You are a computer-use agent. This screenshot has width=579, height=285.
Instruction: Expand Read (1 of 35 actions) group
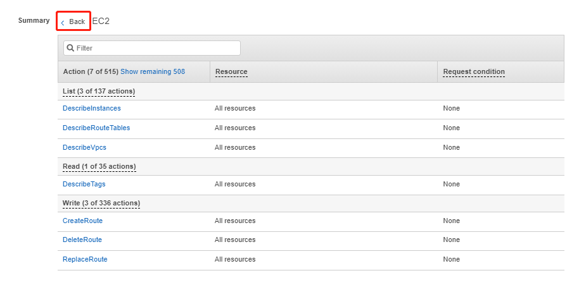click(x=99, y=167)
